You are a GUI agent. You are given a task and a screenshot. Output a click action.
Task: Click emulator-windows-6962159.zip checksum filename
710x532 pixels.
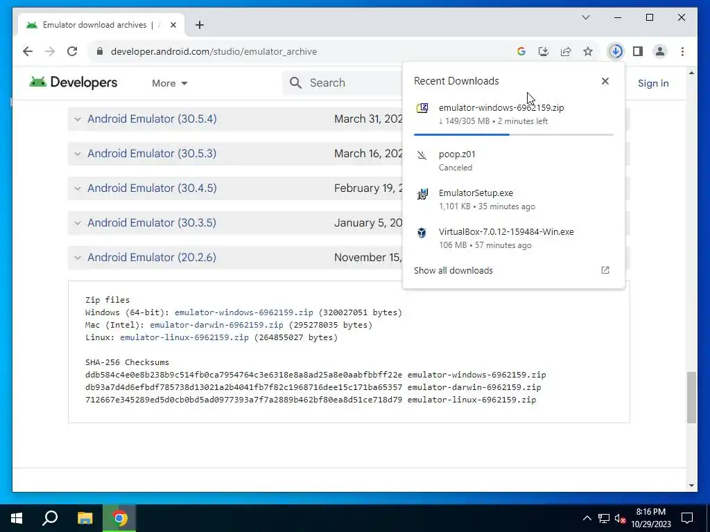(476, 375)
